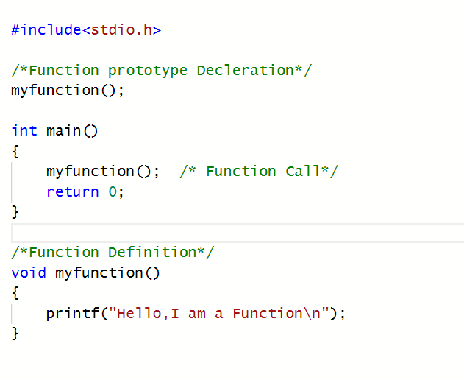Image resolution: width=464 pixels, height=380 pixels.
Task: Click the Function Definition comment
Action: pos(113,253)
